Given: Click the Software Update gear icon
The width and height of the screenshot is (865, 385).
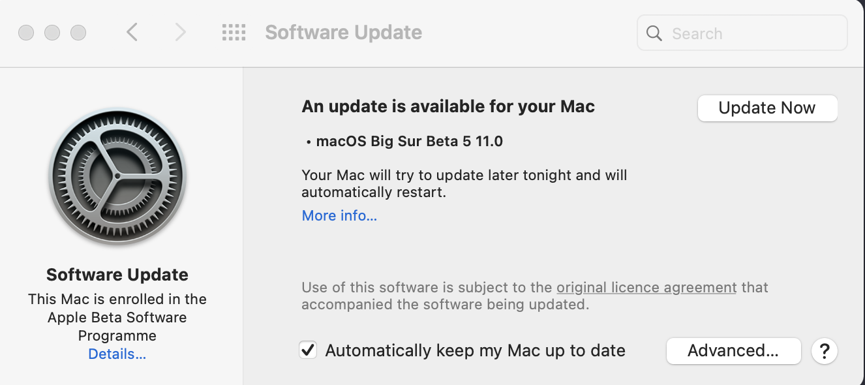Looking at the screenshot, I should (117, 176).
